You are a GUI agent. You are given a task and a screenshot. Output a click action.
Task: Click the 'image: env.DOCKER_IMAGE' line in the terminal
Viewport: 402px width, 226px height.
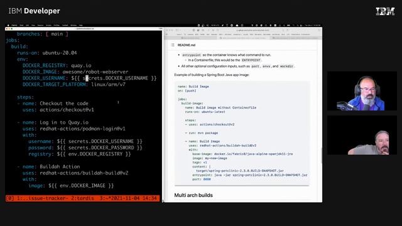[x=71, y=186]
